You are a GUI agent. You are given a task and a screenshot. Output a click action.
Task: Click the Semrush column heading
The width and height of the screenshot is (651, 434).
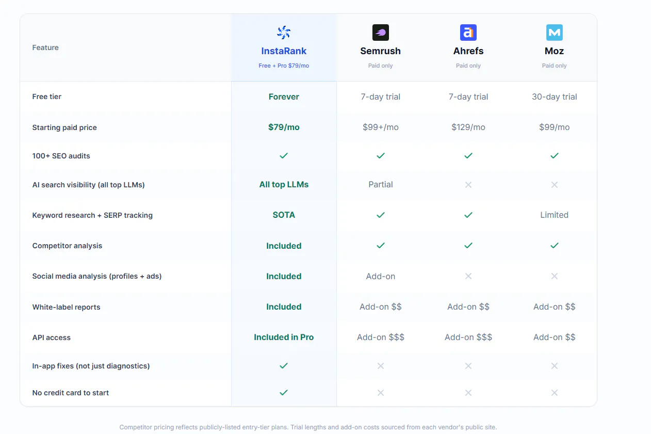point(381,51)
